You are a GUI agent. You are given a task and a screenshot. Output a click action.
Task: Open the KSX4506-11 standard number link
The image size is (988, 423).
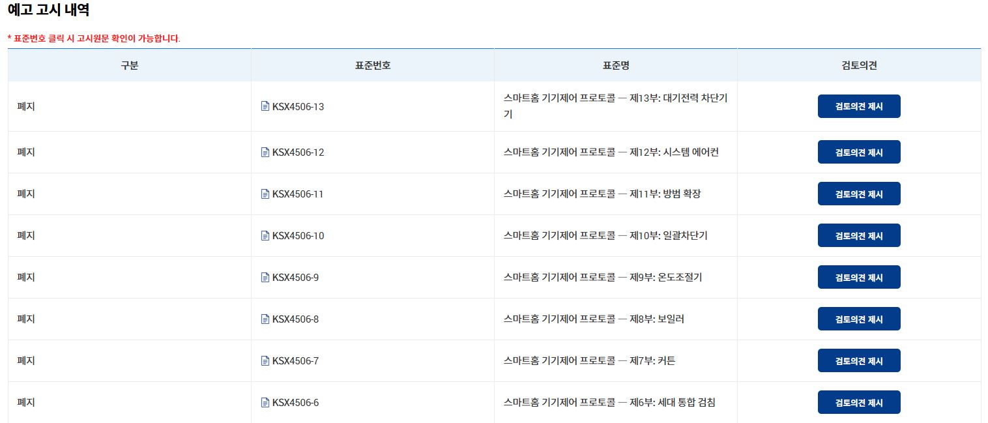click(x=298, y=194)
